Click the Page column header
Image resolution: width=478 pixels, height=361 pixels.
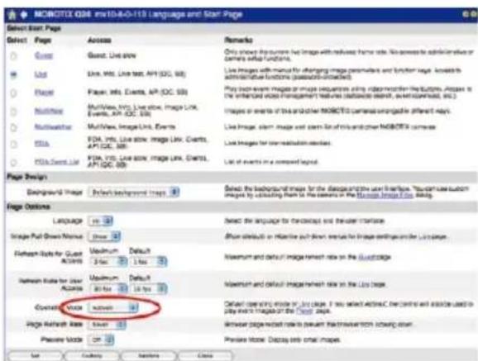pyautogui.click(x=43, y=40)
